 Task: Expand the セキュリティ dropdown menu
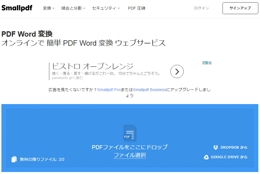pos(106,8)
